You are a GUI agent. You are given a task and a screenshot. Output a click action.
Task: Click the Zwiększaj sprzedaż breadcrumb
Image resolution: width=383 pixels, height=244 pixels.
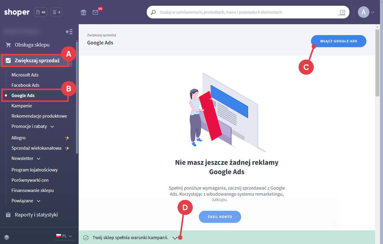pos(102,35)
